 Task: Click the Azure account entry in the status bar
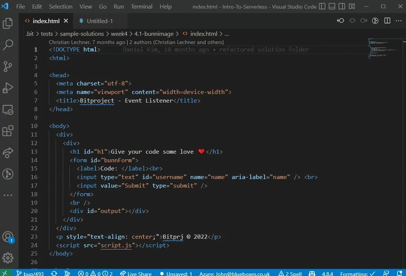pos(234,273)
